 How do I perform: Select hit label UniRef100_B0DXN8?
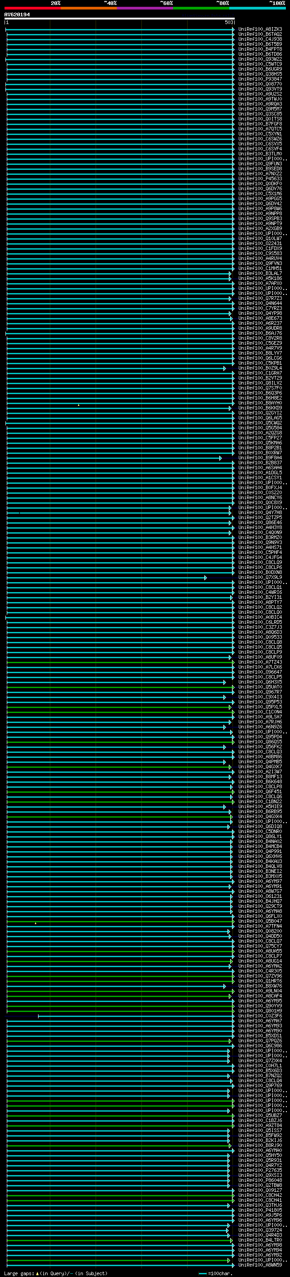tap(260, 573)
